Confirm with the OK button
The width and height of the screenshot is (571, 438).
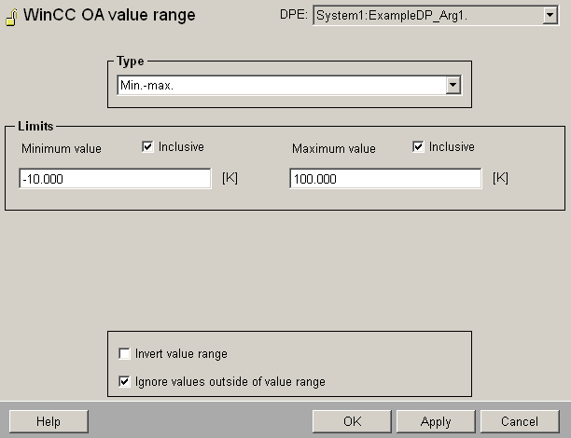pos(352,421)
